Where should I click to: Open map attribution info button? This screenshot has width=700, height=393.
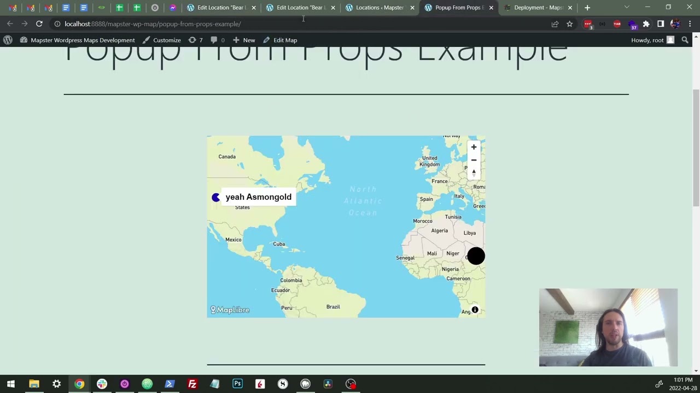point(475,310)
